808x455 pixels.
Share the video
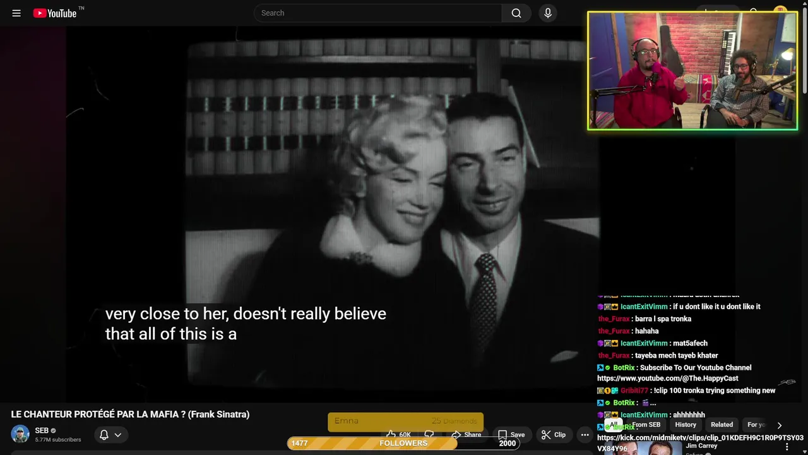466,435
